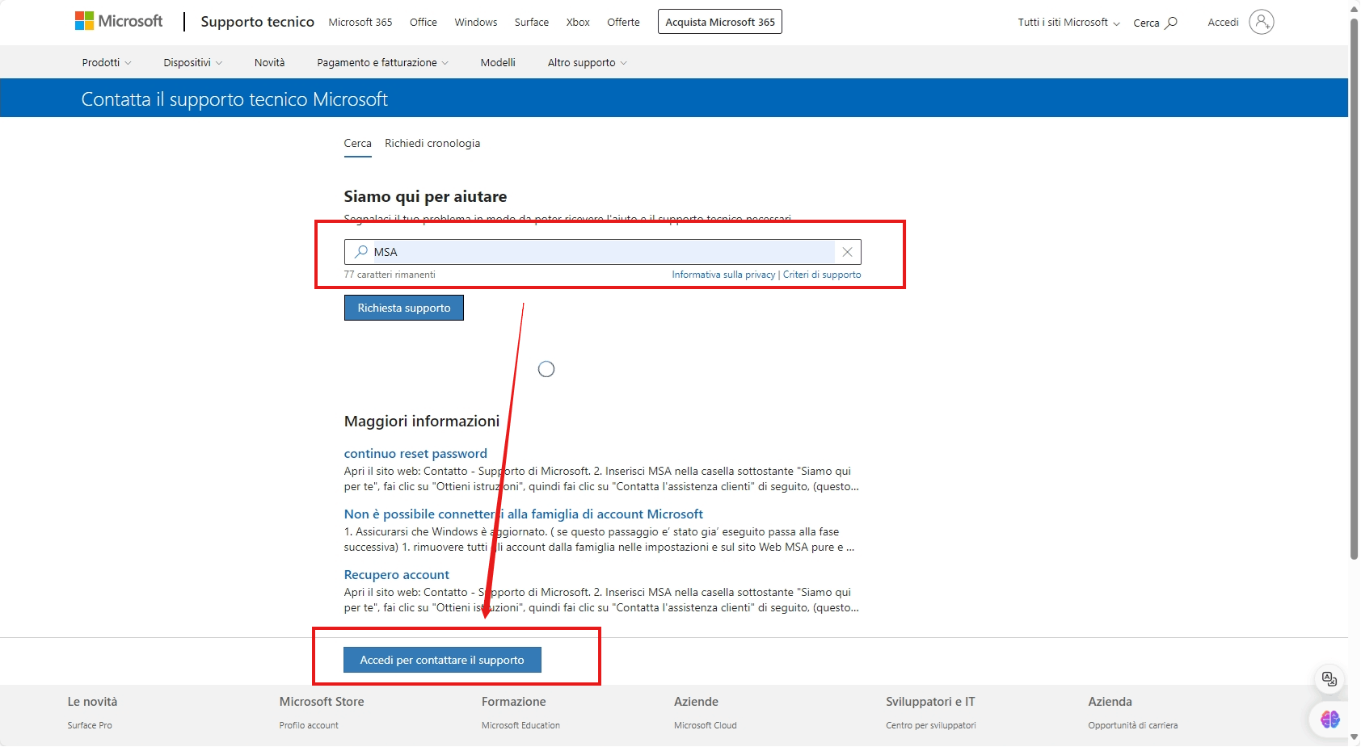Click the '77 caratteri rimanenti' text
1361x747 pixels.
tap(390, 275)
